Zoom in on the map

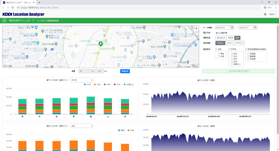point(196,29)
